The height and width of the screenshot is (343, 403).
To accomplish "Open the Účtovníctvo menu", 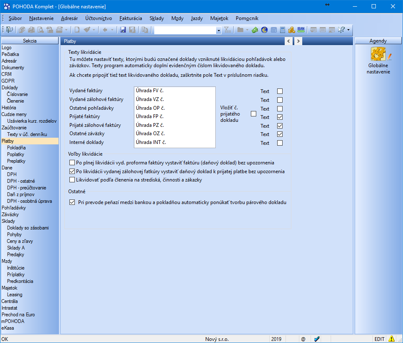I will click(98, 18).
